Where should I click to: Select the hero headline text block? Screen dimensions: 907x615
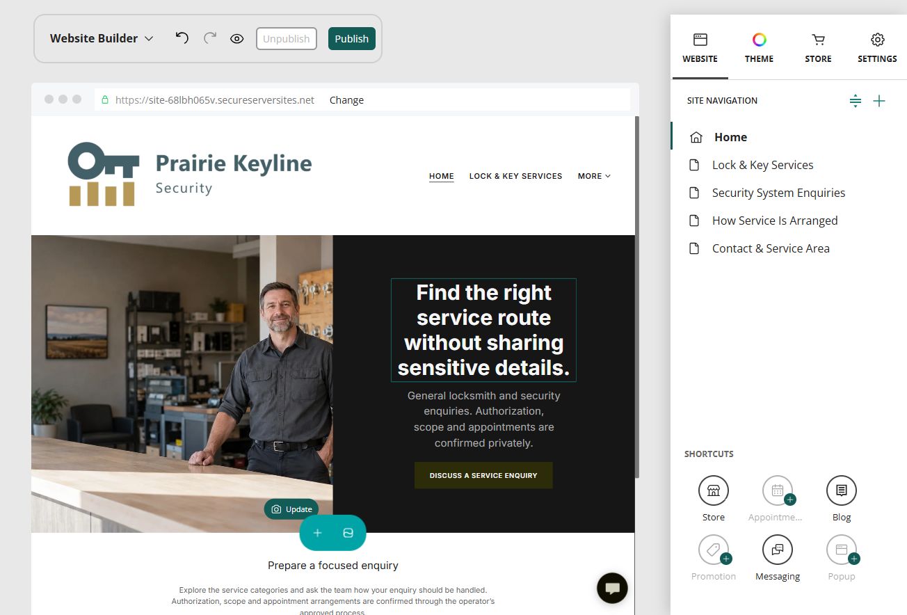tap(483, 330)
